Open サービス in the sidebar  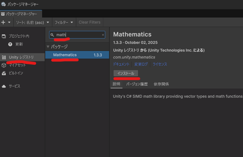14,86
